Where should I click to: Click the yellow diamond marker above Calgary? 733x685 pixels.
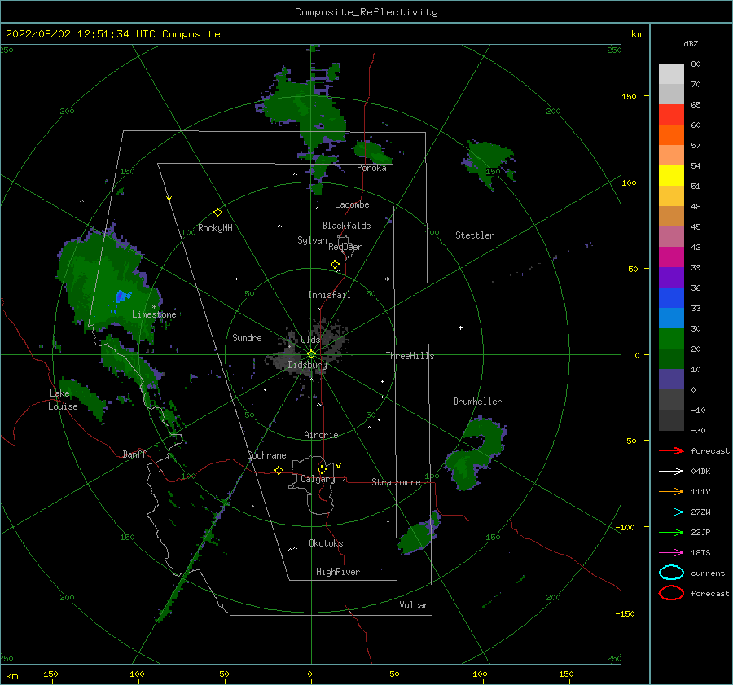322,469
